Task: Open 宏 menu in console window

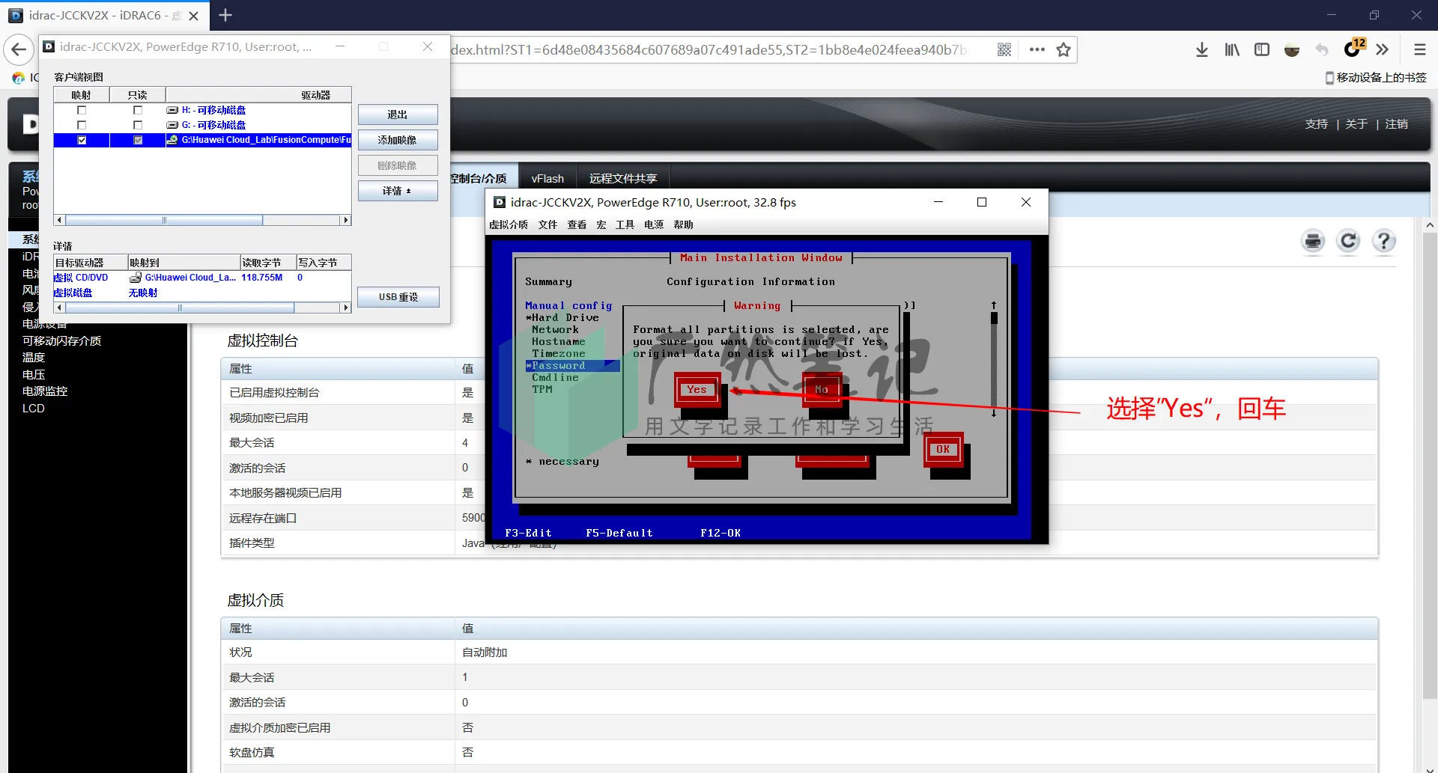Action: click(x=601, y=224)
